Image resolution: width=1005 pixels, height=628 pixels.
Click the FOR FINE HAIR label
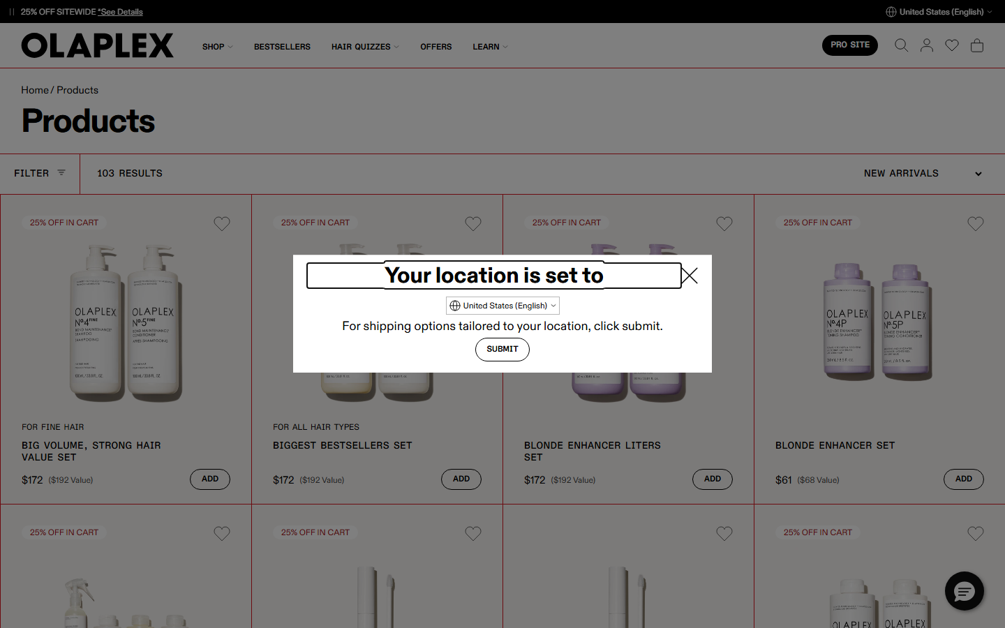click(53, 427)
